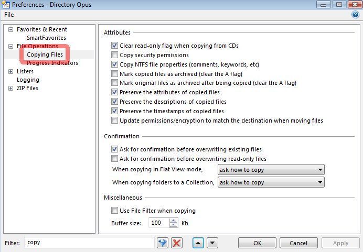363x252 pixels.
Task: Go to next match with down arrow button
Action: click(x=212, y=243)
